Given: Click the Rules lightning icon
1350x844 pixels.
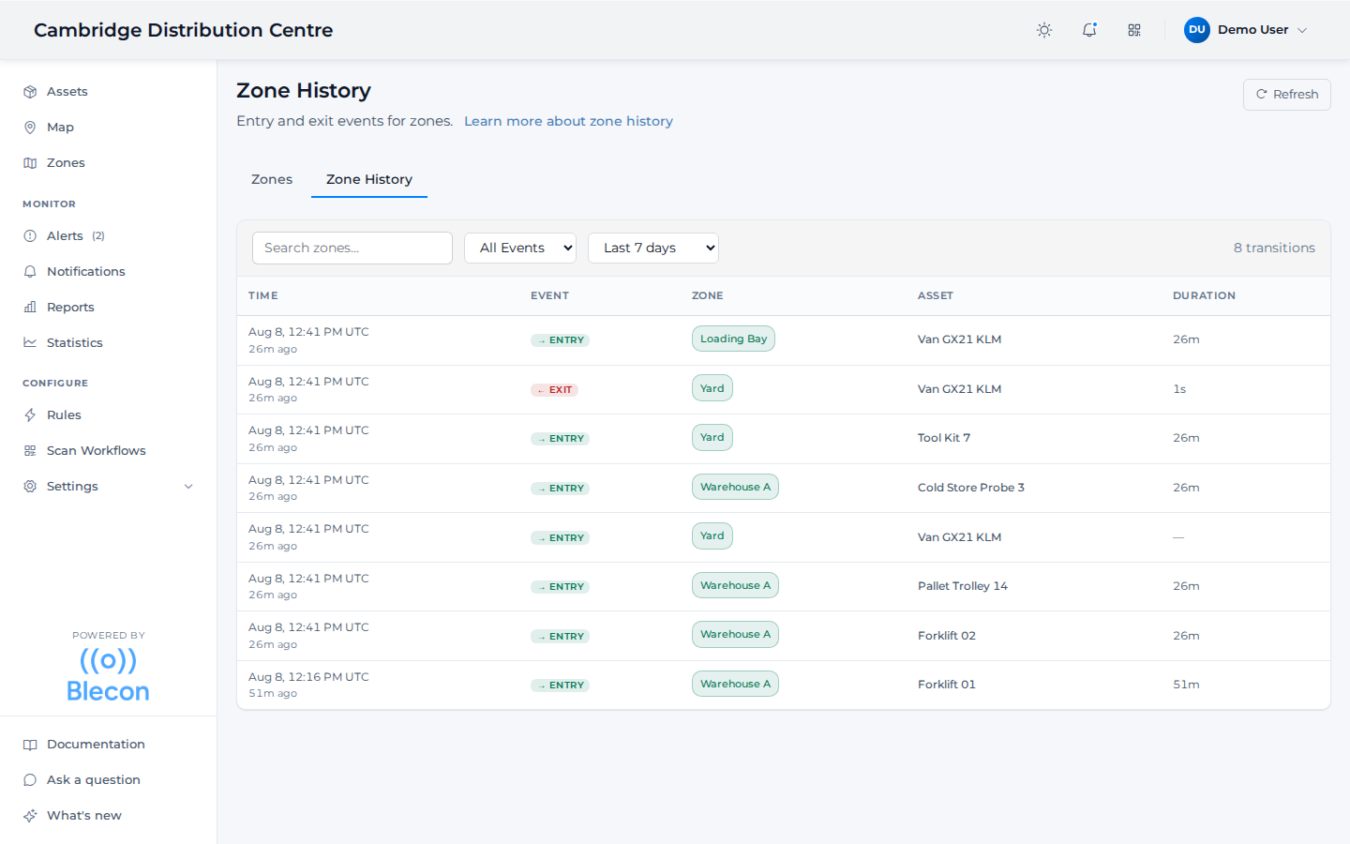Looking at the screenshot, I should coord(30,414).
